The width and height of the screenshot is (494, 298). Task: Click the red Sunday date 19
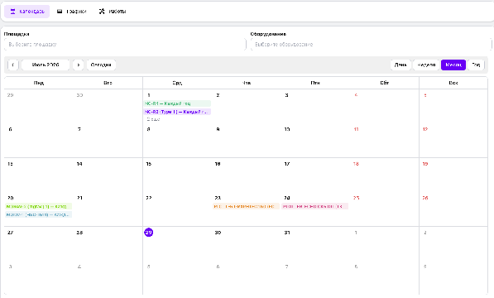[x=425, y=164]
